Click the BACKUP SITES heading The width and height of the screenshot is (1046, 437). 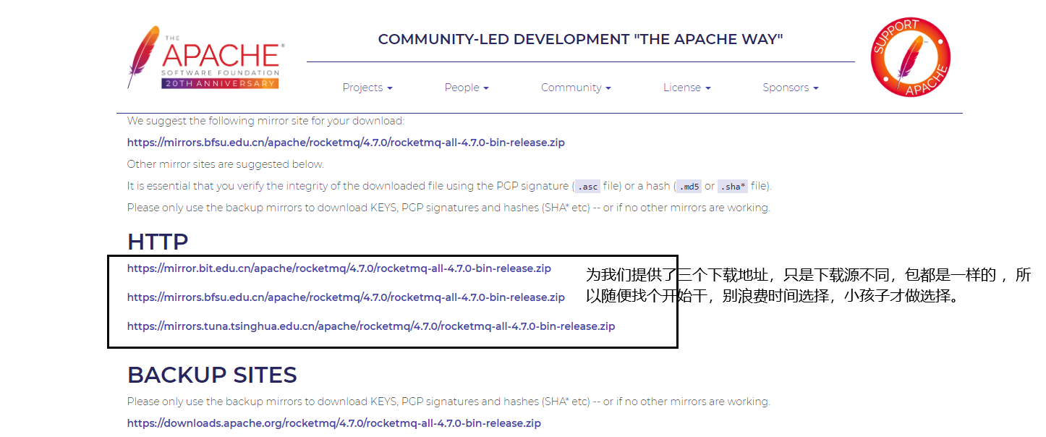click(212, 375)
